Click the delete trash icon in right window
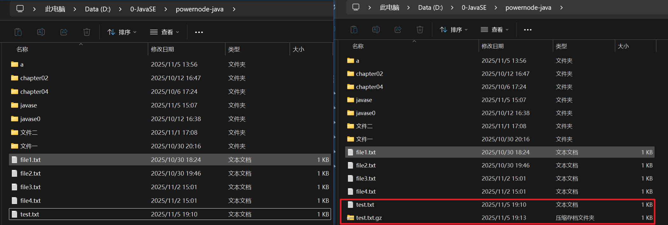 (x=420, y=29)
